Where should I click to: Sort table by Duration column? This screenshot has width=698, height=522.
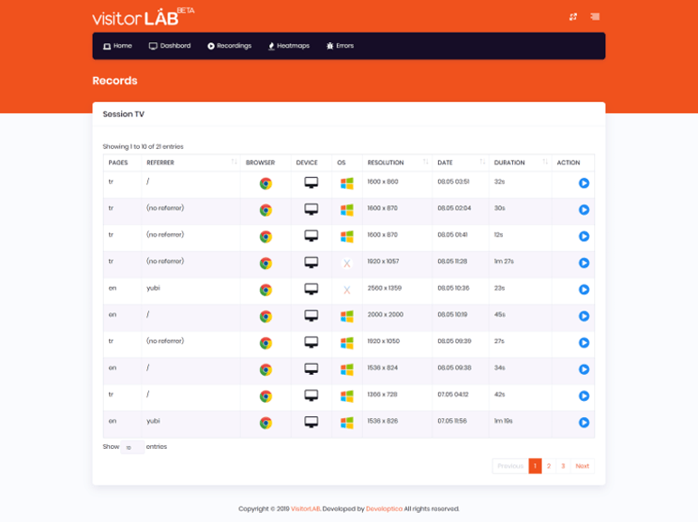pos(544,163)
